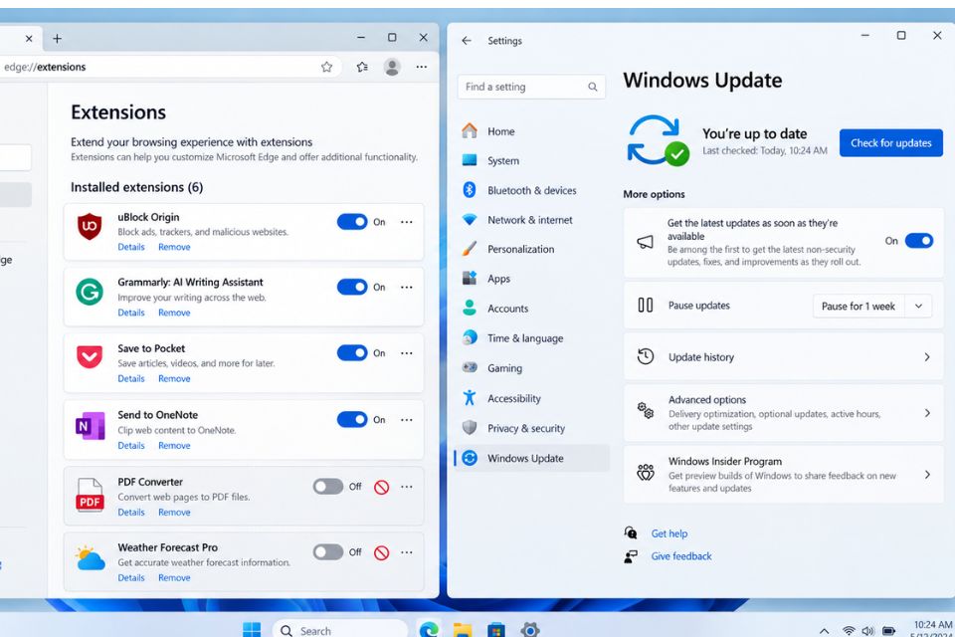Click the blocked icon beside PDF Converter
This screenshot has height=637, width=955.
[381, 487]
